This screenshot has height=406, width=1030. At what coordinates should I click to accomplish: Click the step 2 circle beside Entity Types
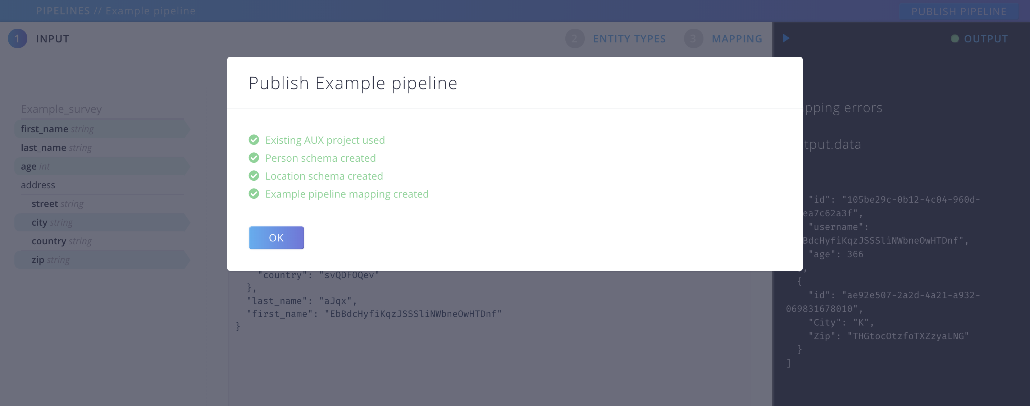(x=575, y=39)
